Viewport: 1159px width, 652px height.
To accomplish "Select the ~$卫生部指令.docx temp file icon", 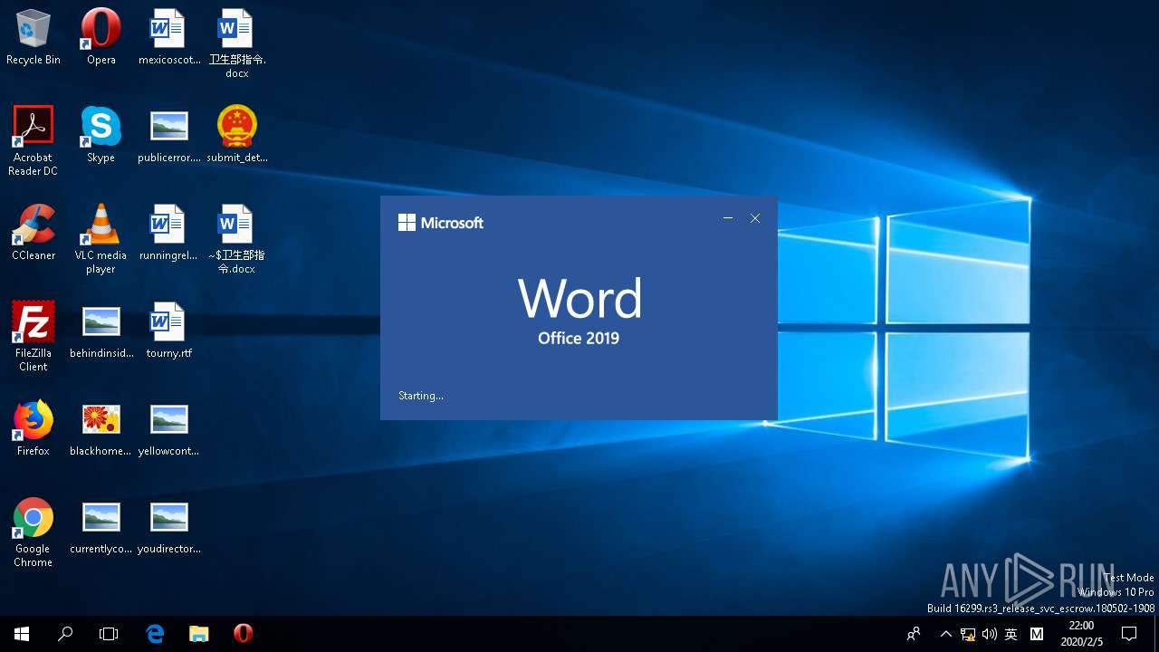I will coord(237,239).
